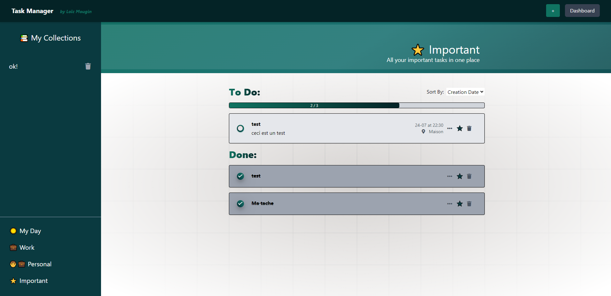Click the star icon beside sidebar Important
The image size is (611, 296).
click(x=13, y=281)
